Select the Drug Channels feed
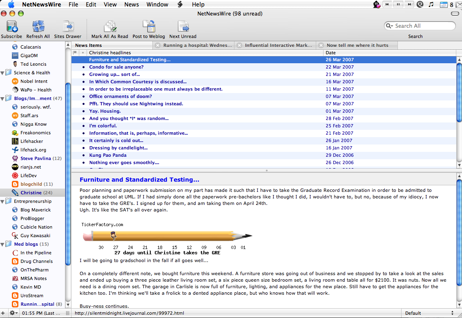 (x=36, y=261)
